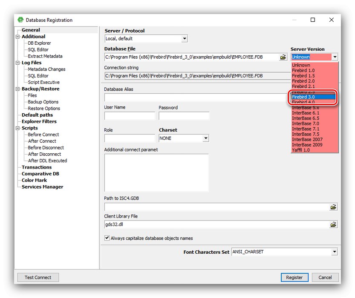Choose InterBase 6.5 from version list
This screenshot has height=298, width=355.
(x=315, y=118)
